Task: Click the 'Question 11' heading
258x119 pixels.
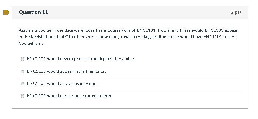Action: tap(33, 12)
